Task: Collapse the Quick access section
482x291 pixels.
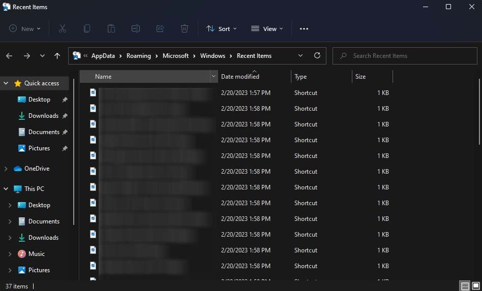Action: click(6, 83)
